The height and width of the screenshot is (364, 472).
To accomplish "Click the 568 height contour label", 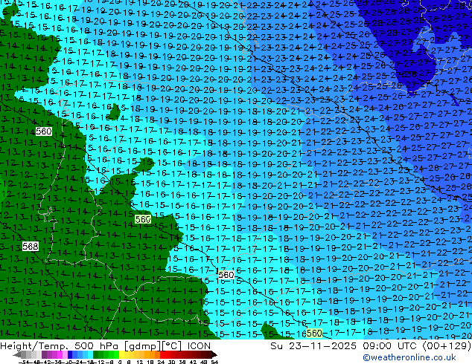I will (31, 247).
